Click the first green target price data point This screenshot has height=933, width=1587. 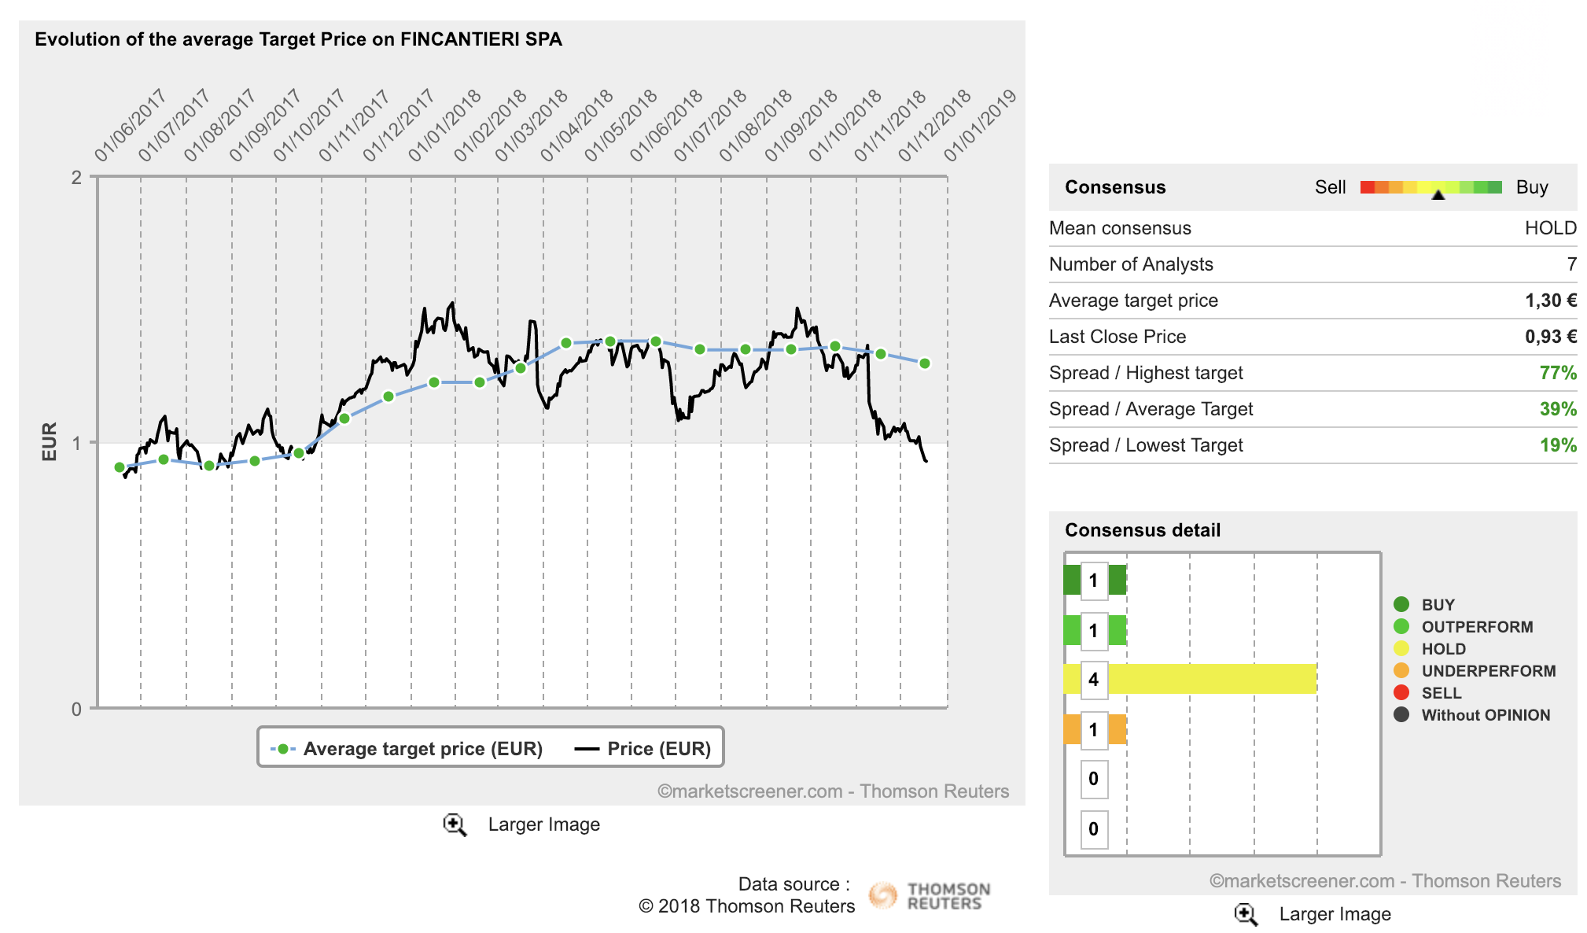pyautogui.click(x=120, y=467)
